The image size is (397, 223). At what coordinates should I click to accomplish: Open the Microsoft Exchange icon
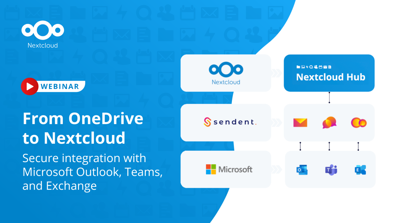click(x=360, y=170)
